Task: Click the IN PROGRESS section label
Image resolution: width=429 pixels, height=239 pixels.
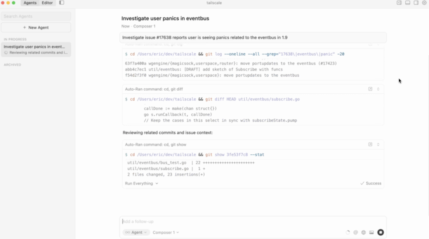Action: pos(15,39)
